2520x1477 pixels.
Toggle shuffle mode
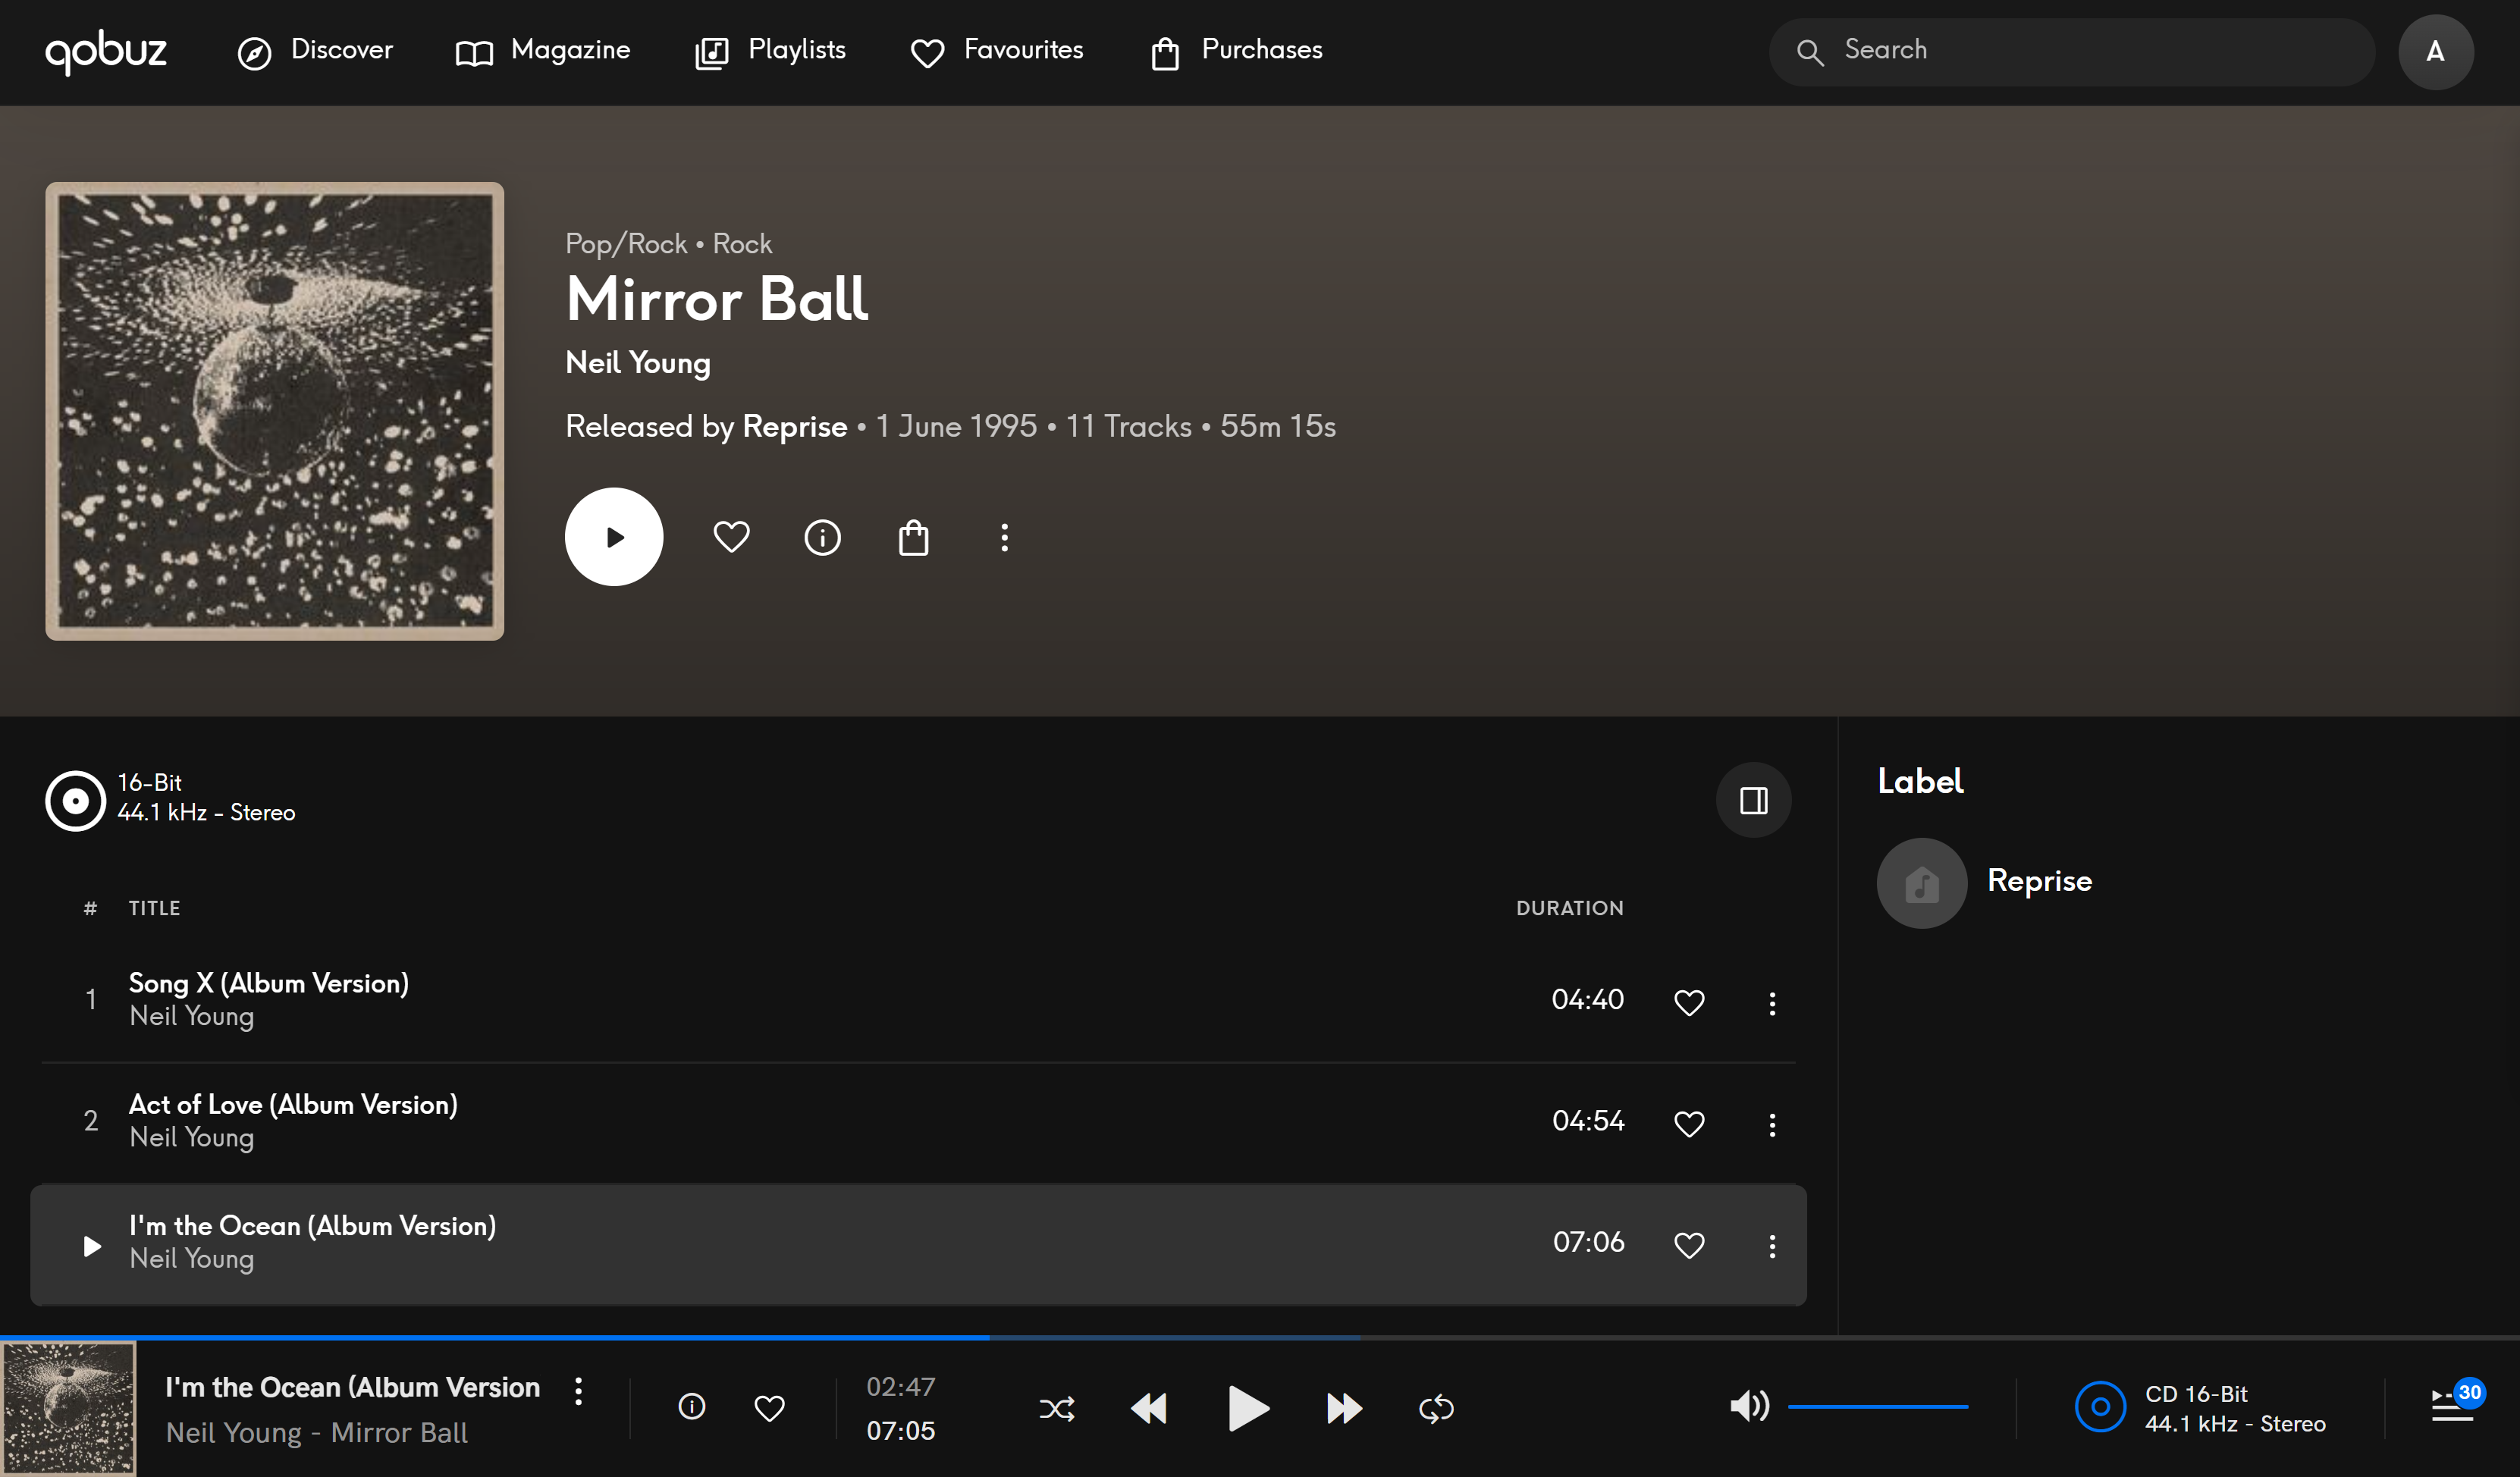(x=1057, y=1409)
